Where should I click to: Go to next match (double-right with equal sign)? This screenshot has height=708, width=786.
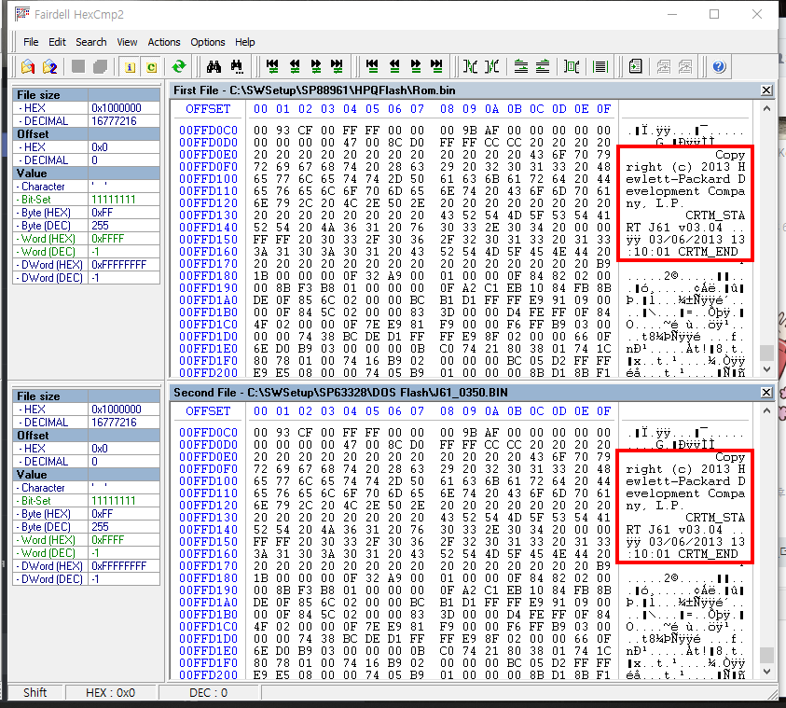tap(416, 66)
